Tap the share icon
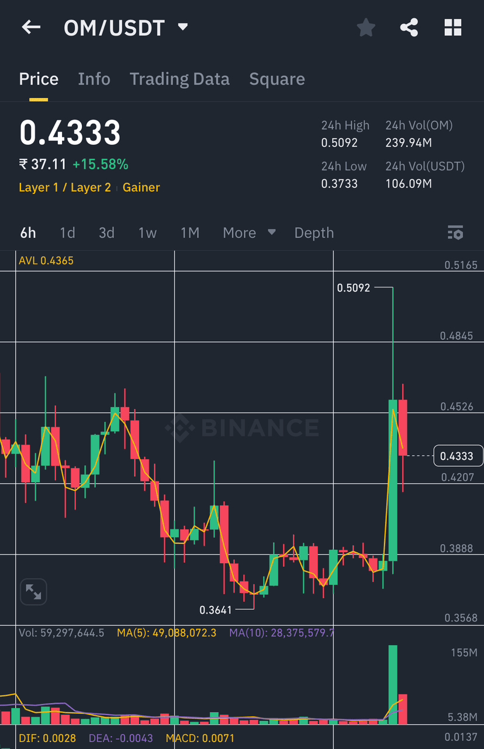The height and width of the screenshot is (749, 484). (x=409, y=27)
